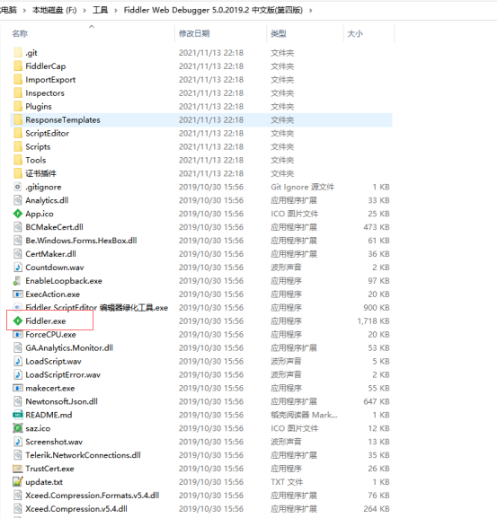The image size is (498, 518).
Task: Sort by the 修改日期 column header
Action: click(194, 33)
